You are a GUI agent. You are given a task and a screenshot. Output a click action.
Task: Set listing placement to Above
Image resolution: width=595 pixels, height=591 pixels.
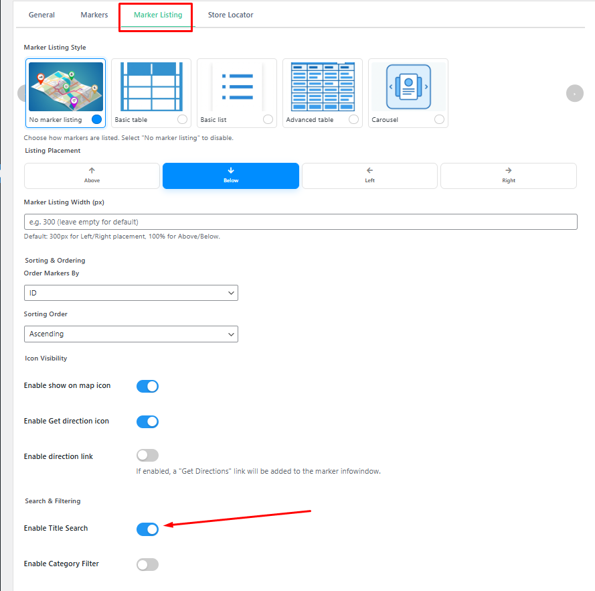click(x=92, y=176)
